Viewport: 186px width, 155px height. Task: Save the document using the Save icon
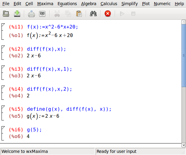click(17, 14)
